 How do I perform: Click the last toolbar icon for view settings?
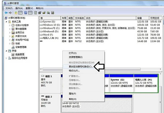coord(53,13)
